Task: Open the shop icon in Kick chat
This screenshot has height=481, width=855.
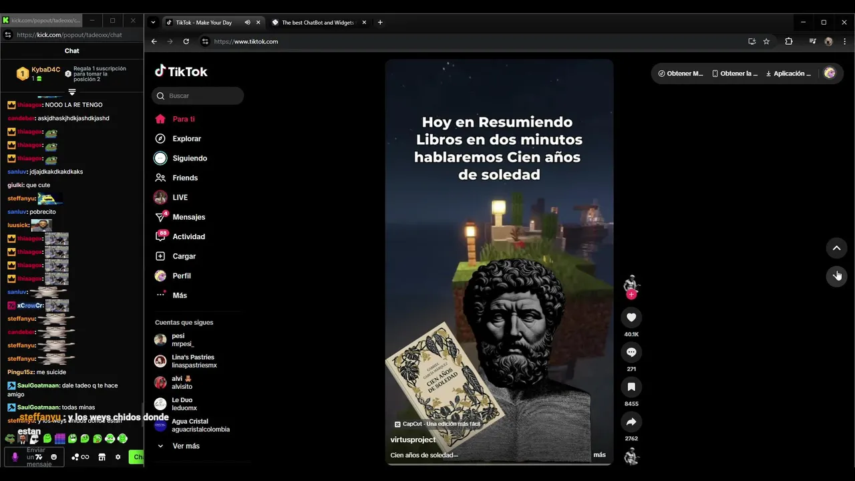Action: pyautogui.click(x=102, y=457)
